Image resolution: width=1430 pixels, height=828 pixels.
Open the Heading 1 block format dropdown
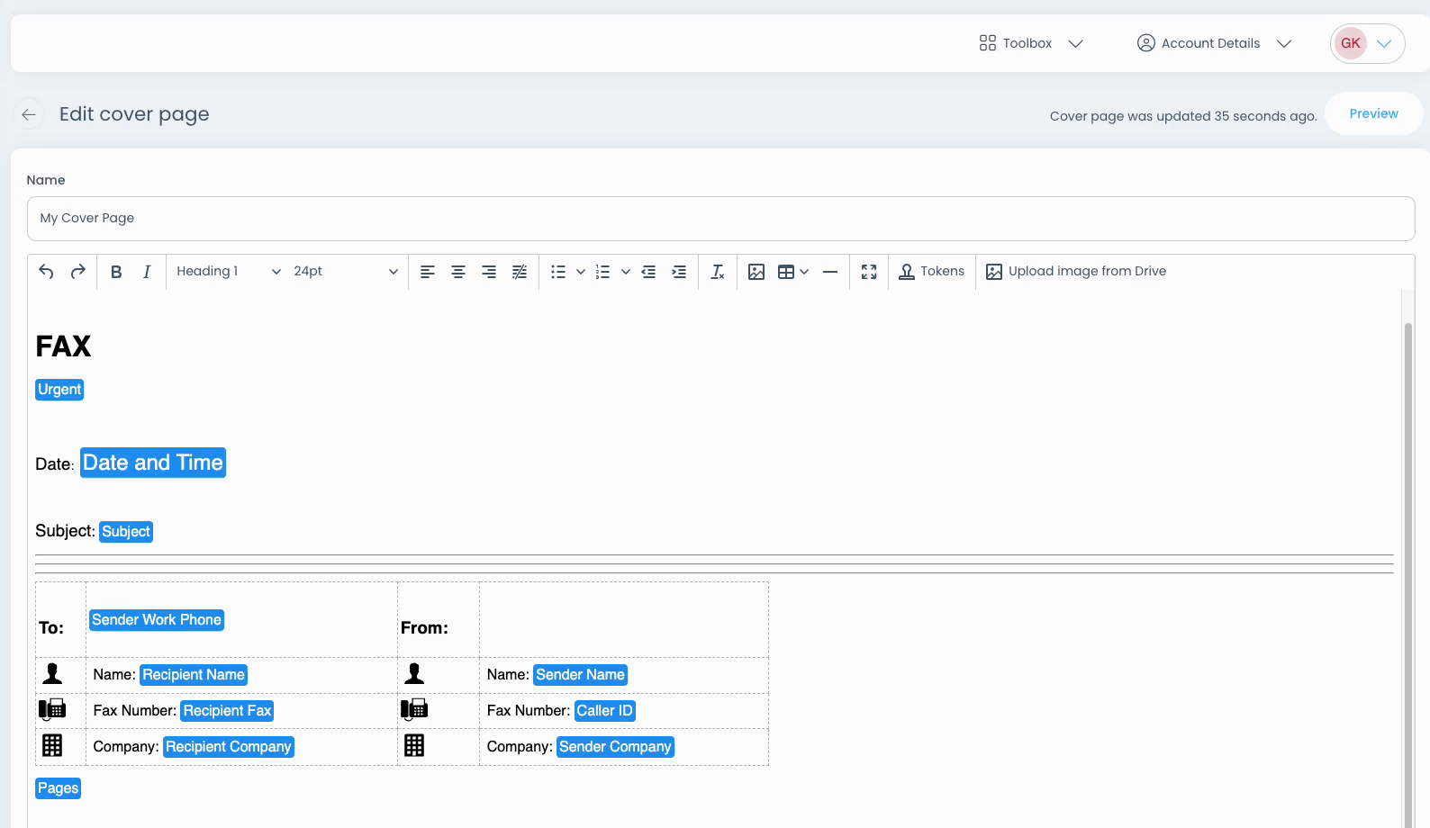tap(228, 272)
